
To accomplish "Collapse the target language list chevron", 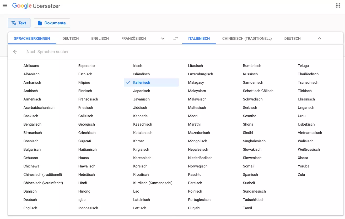I will coord(319,38).
